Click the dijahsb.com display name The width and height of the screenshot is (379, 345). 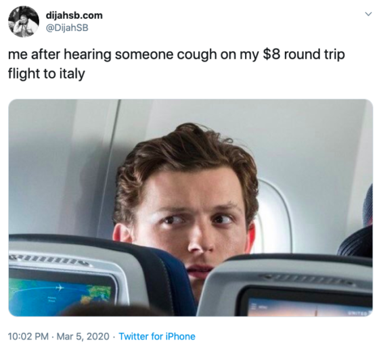point(74,16)
